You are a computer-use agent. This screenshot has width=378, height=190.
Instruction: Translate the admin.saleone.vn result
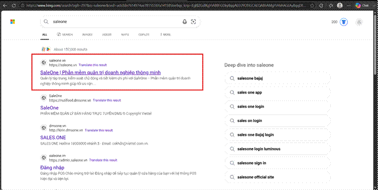[103, 160]
